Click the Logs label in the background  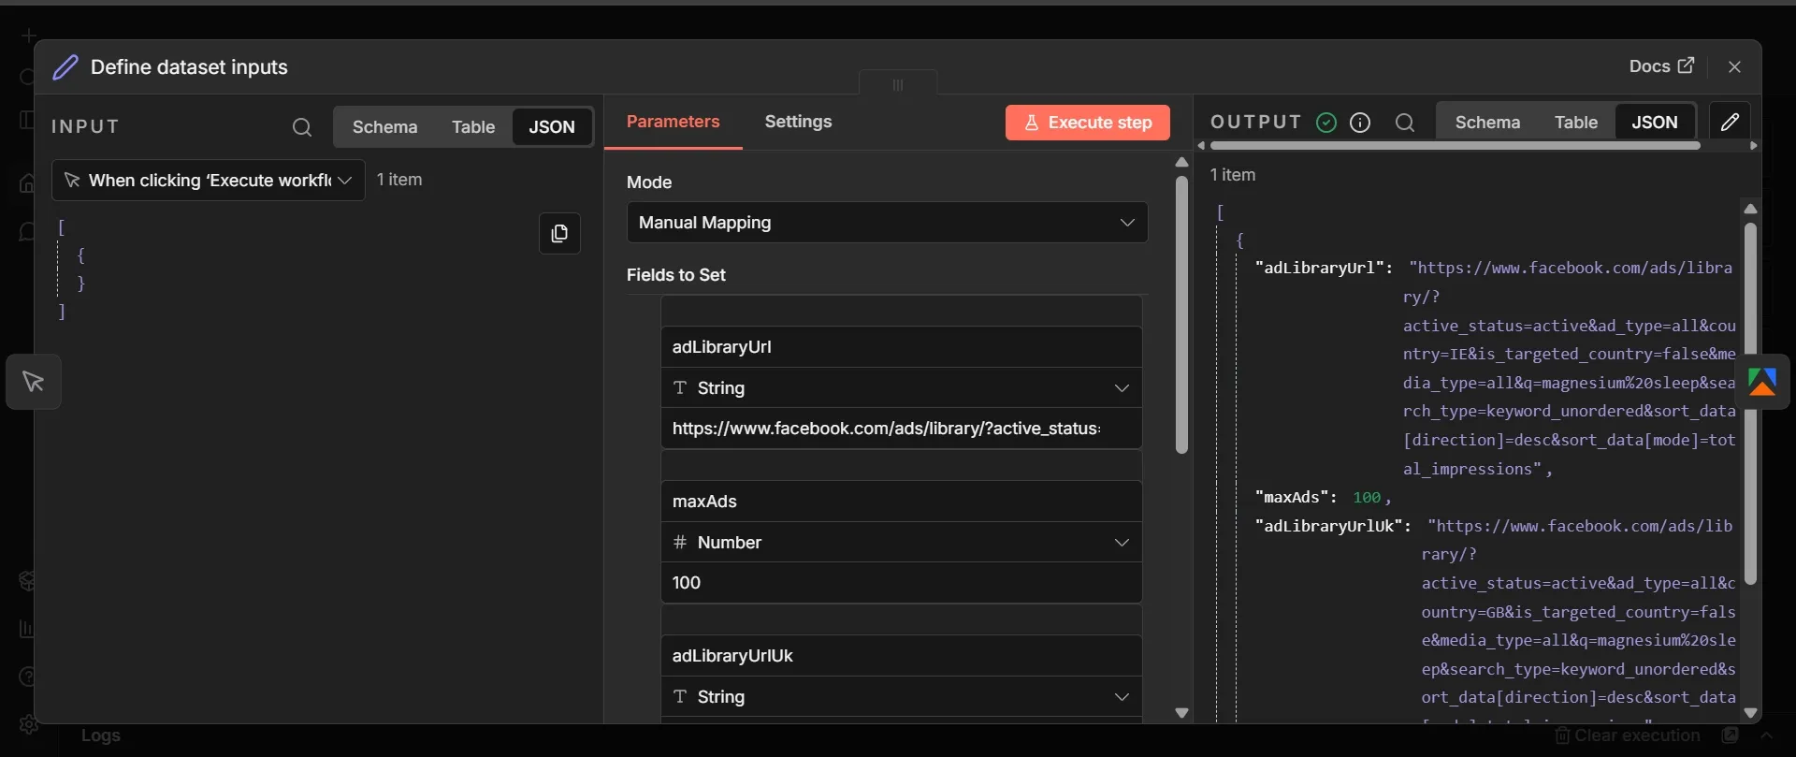pos(101,735)
